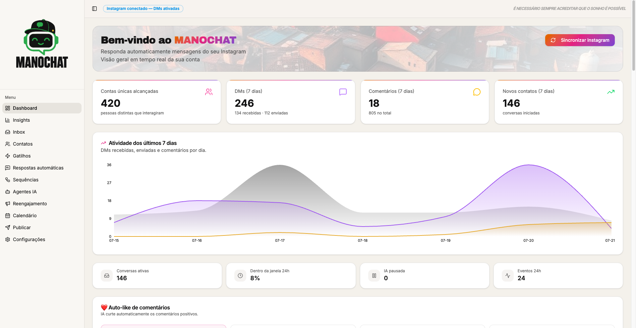The image size is (636, 328).
Task: Click the 246 DMs value
Action: (x=244, y=103)
